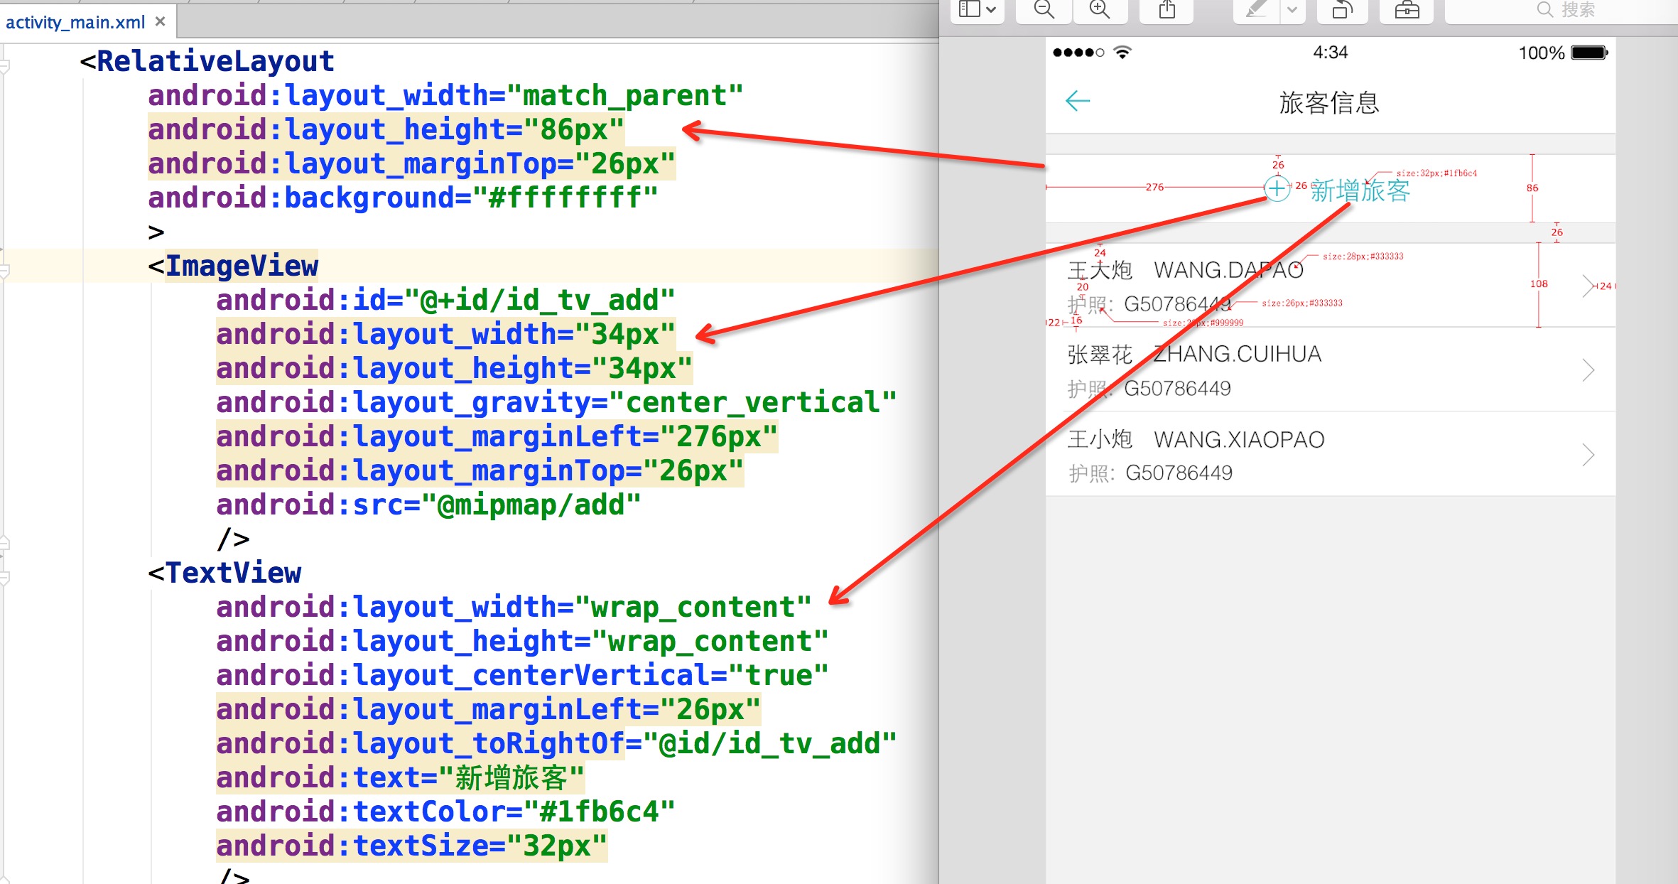Image resolution: width=1678 pixels, height=884 pixels.
Task: Click the rotate icon in toolbar
Action: pyautogui.click(x=1342, y=9)
